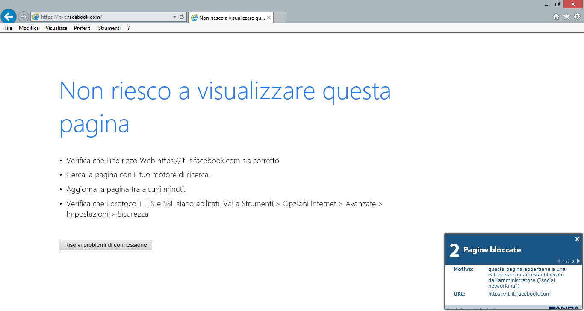Viewport: 584px width, 311px height.
Task: Open the Visualizza menu
Action: coord(56,28)
